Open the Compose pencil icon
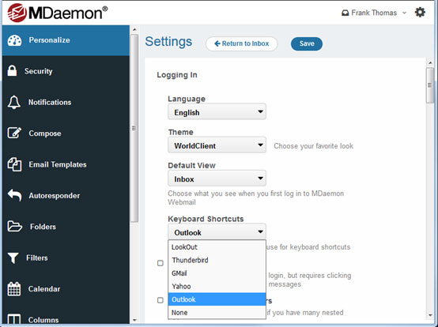The width and height of the screenshot is (438, 327). (14, 133)
